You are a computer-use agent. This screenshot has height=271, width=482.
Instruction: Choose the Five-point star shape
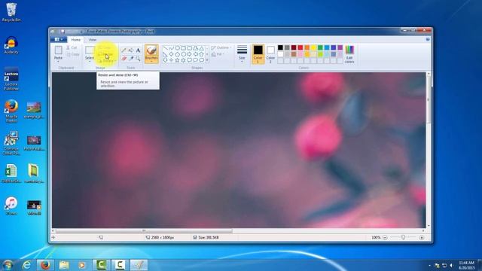coord(178,60)
